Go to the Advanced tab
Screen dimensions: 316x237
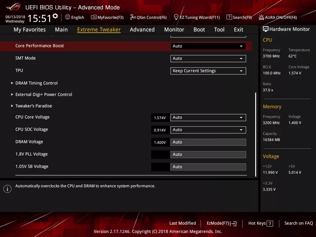pyautogui.click(x=142, y=30)
